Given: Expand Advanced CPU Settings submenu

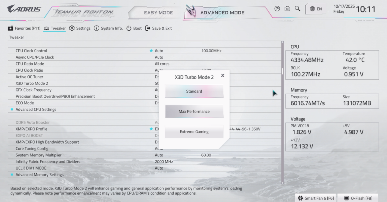Looking at the screenshot, I should pos(36,110).
